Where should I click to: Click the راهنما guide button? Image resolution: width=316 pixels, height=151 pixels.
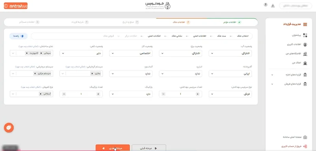click(x=18, y=36)
